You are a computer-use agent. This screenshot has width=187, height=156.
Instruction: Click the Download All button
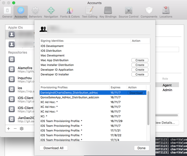pyautogui.click(x=54, y=148)
